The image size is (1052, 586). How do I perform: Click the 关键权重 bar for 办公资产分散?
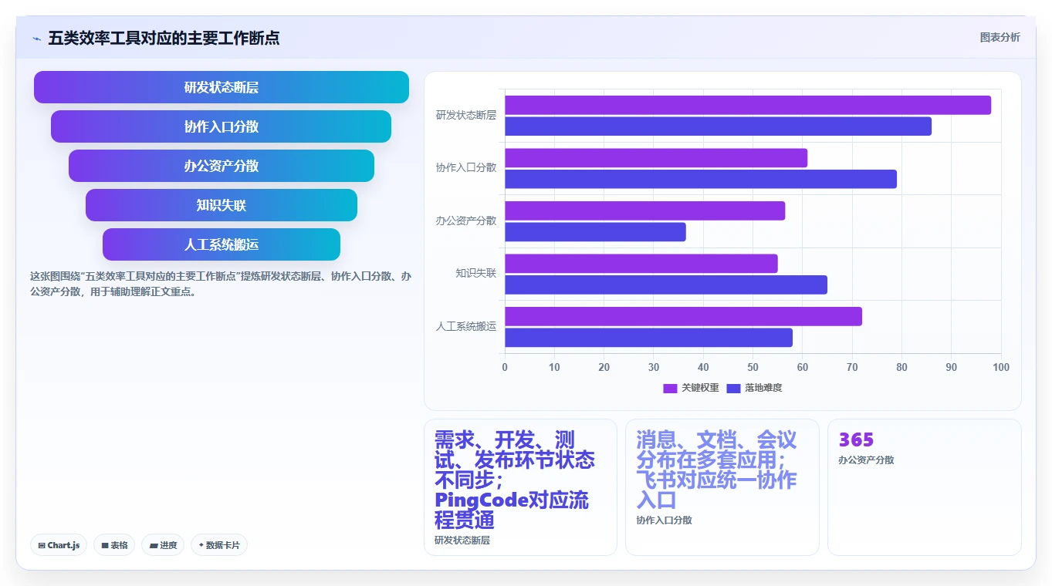(x=644, y=210)
